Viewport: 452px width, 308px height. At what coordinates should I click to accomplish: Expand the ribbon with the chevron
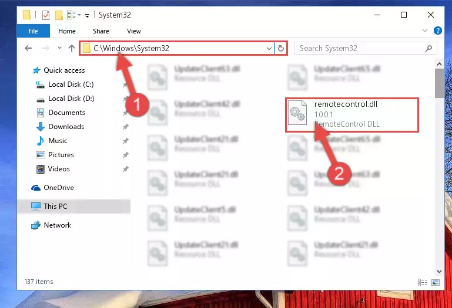(424, 31)
